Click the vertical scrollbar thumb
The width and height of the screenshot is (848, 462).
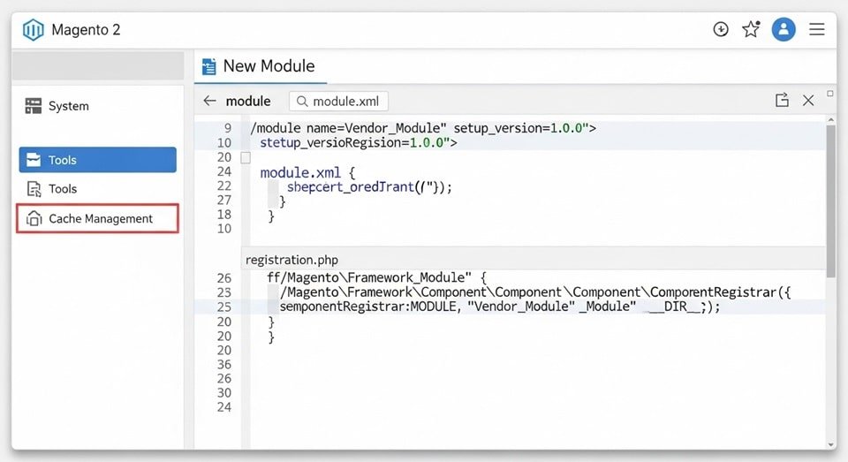pyautogui.click(x=830, y=201)
